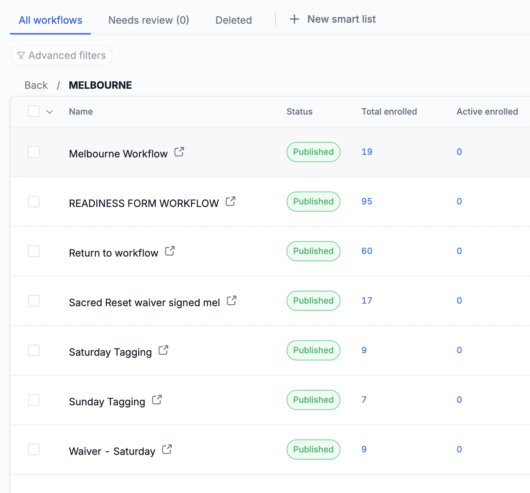Switch to All workflows tab
This screenshot has width=530, height=493.
[50, 20]
